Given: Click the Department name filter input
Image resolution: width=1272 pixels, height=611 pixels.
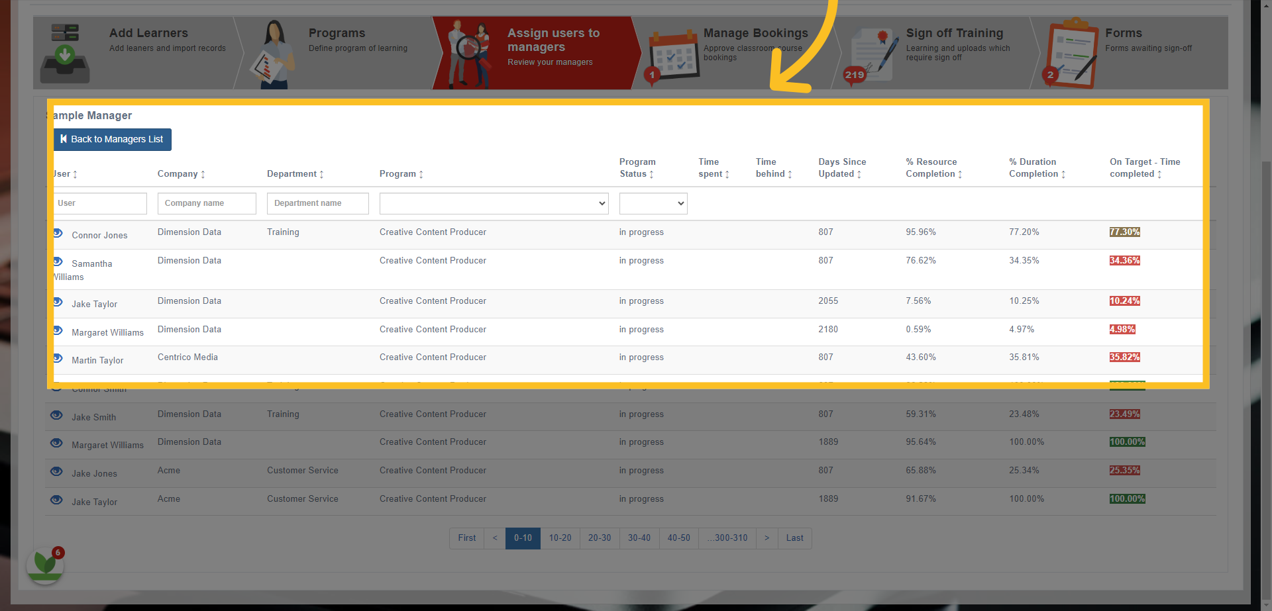Looking at the screenshot, I should point(318,204).
